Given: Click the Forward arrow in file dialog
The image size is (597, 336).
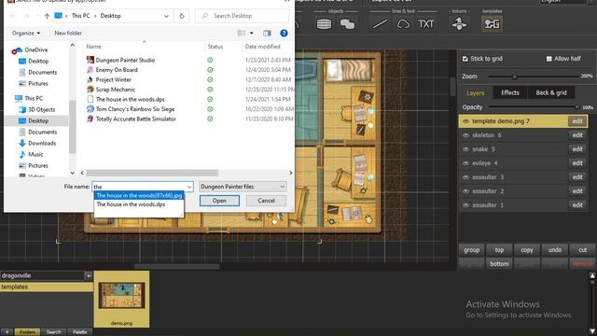Looking at the screenshot, I should tap(27, 16).
